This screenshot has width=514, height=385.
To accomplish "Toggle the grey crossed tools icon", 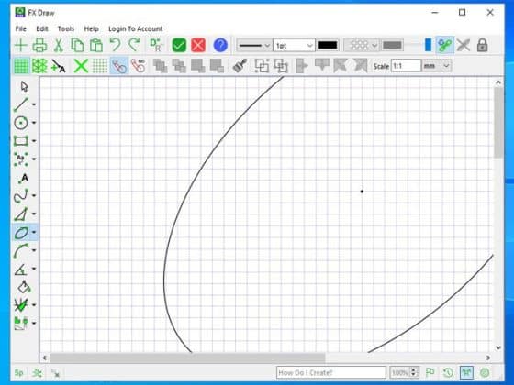I will point(464,45).
